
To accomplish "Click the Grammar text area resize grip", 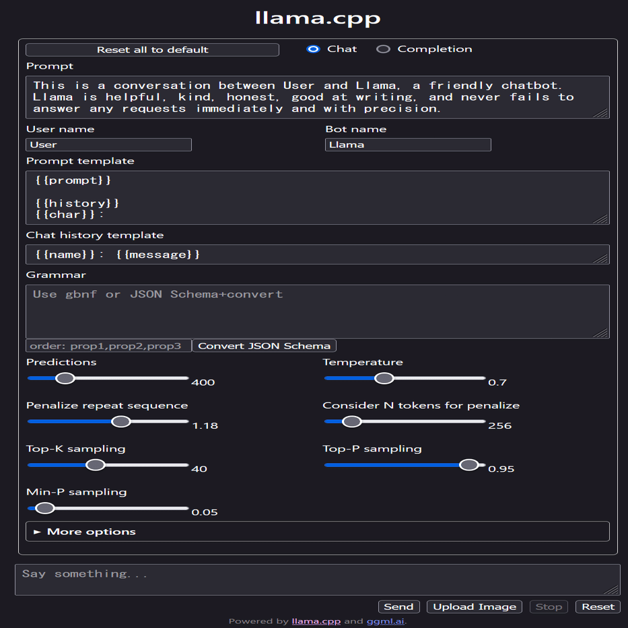I will coord(602,333).
